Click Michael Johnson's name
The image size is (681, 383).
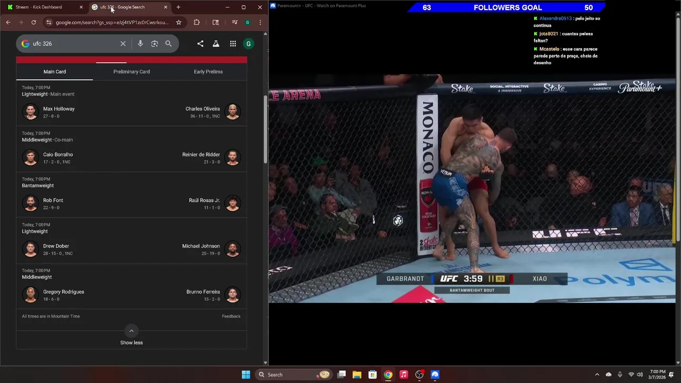point(201,246)
